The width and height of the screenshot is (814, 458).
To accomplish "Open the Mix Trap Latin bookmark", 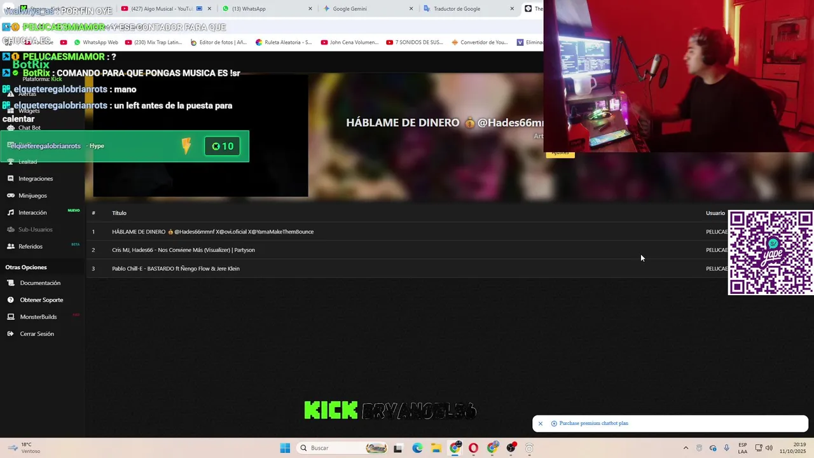I will (153, 43).
